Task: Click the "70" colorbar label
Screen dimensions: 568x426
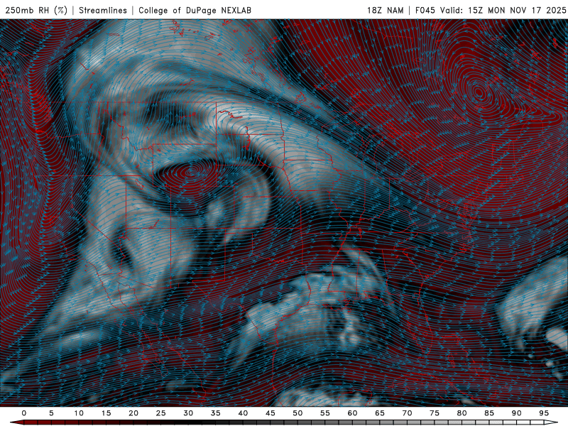Action: point(407,413)
